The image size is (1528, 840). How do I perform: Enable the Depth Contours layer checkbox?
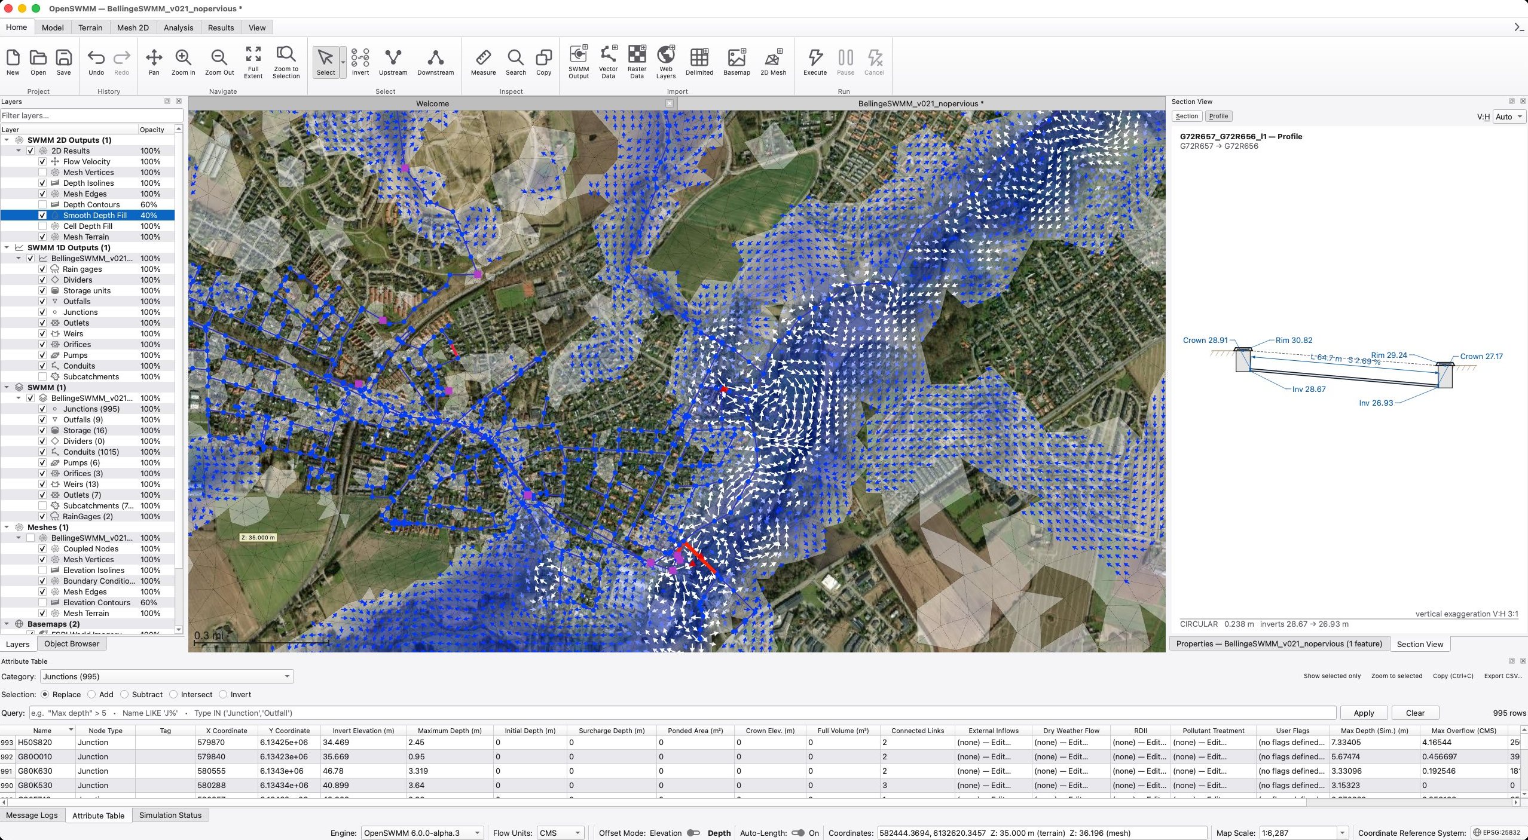42,204
